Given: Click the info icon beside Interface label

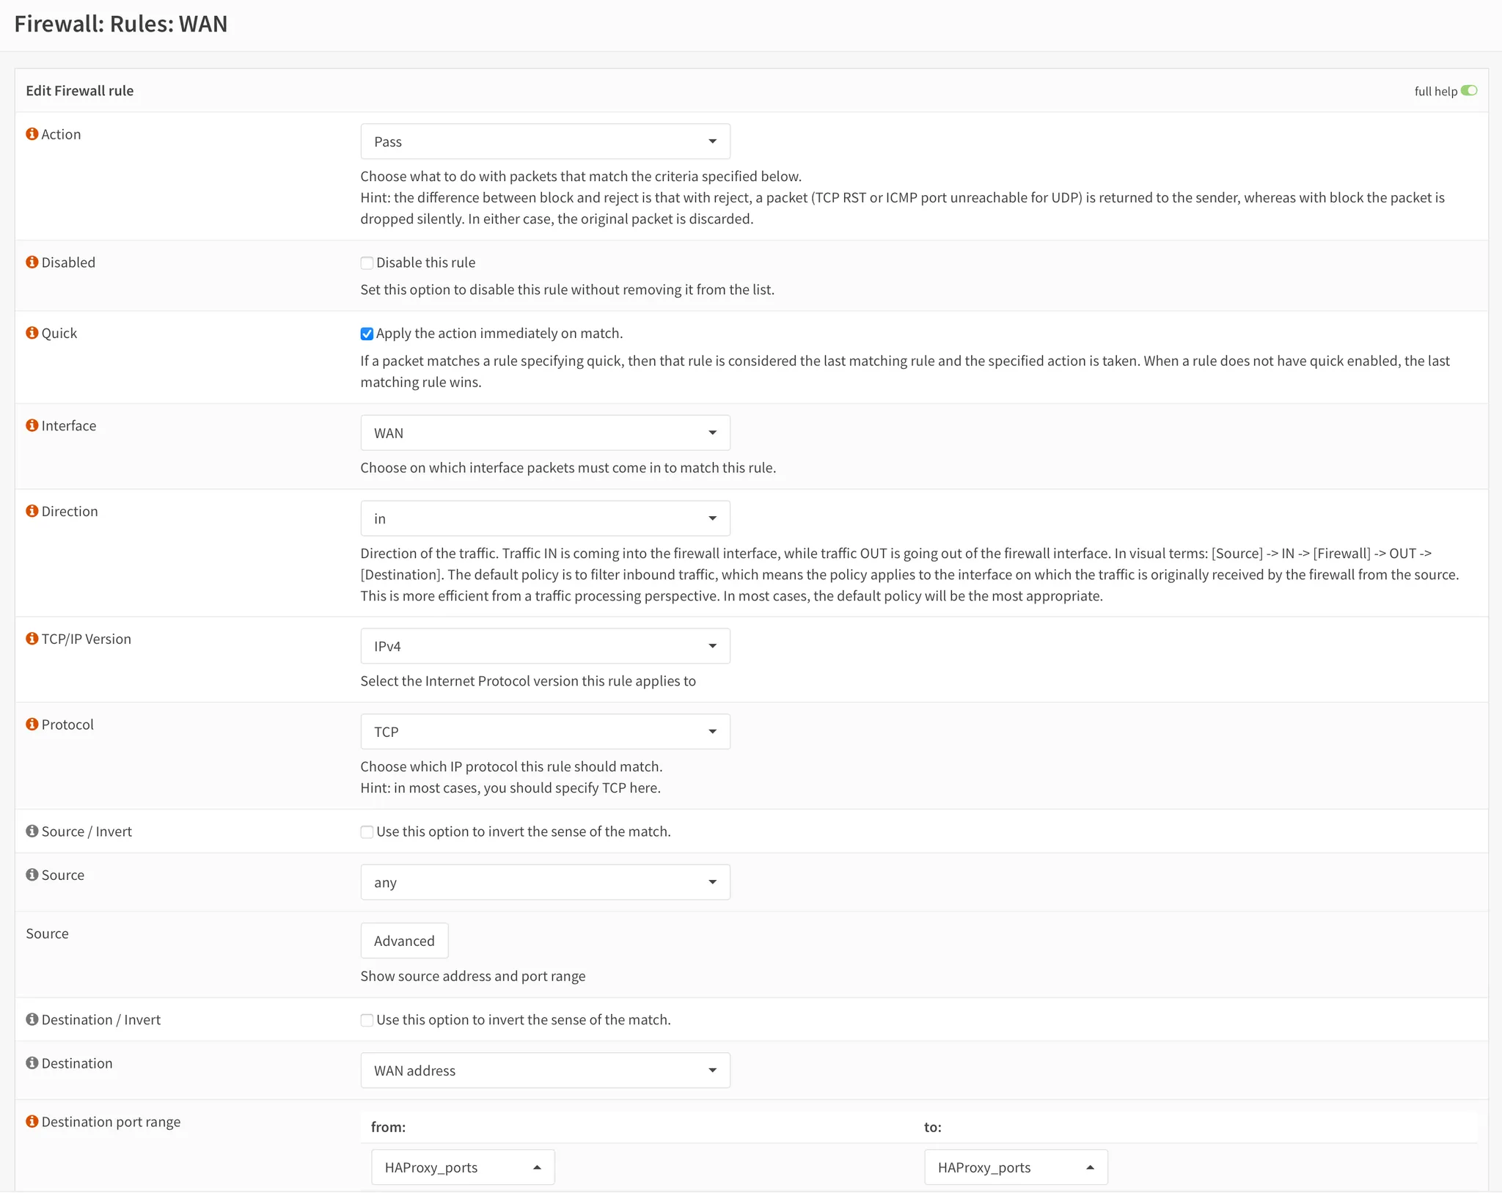Looking at the screenshot, I should [x=32, y=425].
